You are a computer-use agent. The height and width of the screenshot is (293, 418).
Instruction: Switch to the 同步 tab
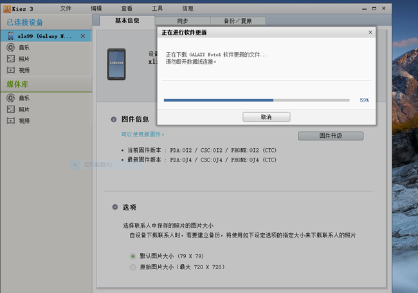pos(183,21)
